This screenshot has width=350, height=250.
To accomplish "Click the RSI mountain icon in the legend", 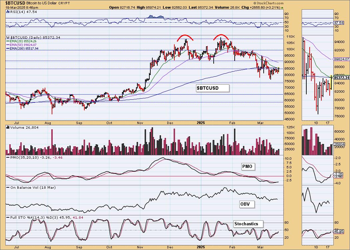I will click(x=8, y=12).
